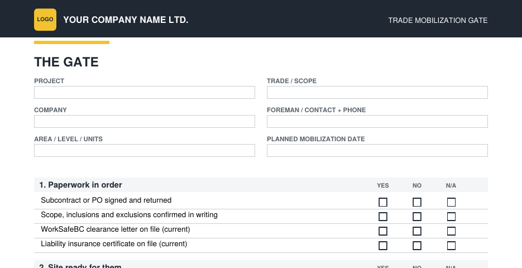Image resolution: width=522 pixels, height=268 pixels.
Task: Click the AREA / LEVEL / UNITS field
Action: [145, 150]
